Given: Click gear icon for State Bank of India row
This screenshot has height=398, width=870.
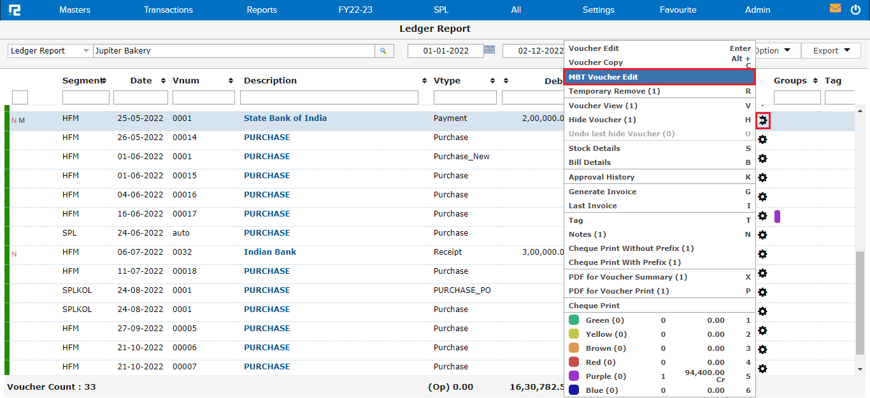Looking at the screenshot, I should coord(762,120).
